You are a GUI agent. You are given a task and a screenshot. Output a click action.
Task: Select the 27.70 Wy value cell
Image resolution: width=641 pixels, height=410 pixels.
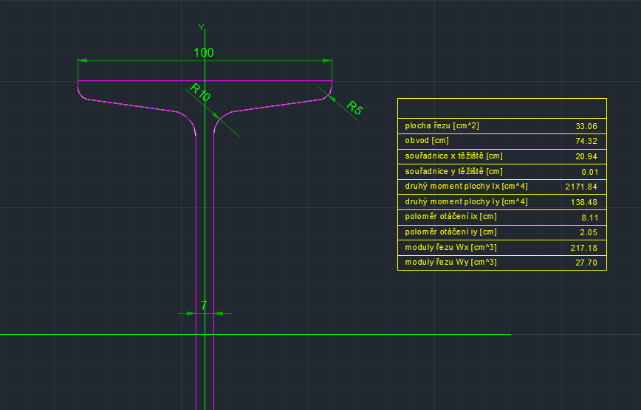pyautogui.click(x=586, y=263)
